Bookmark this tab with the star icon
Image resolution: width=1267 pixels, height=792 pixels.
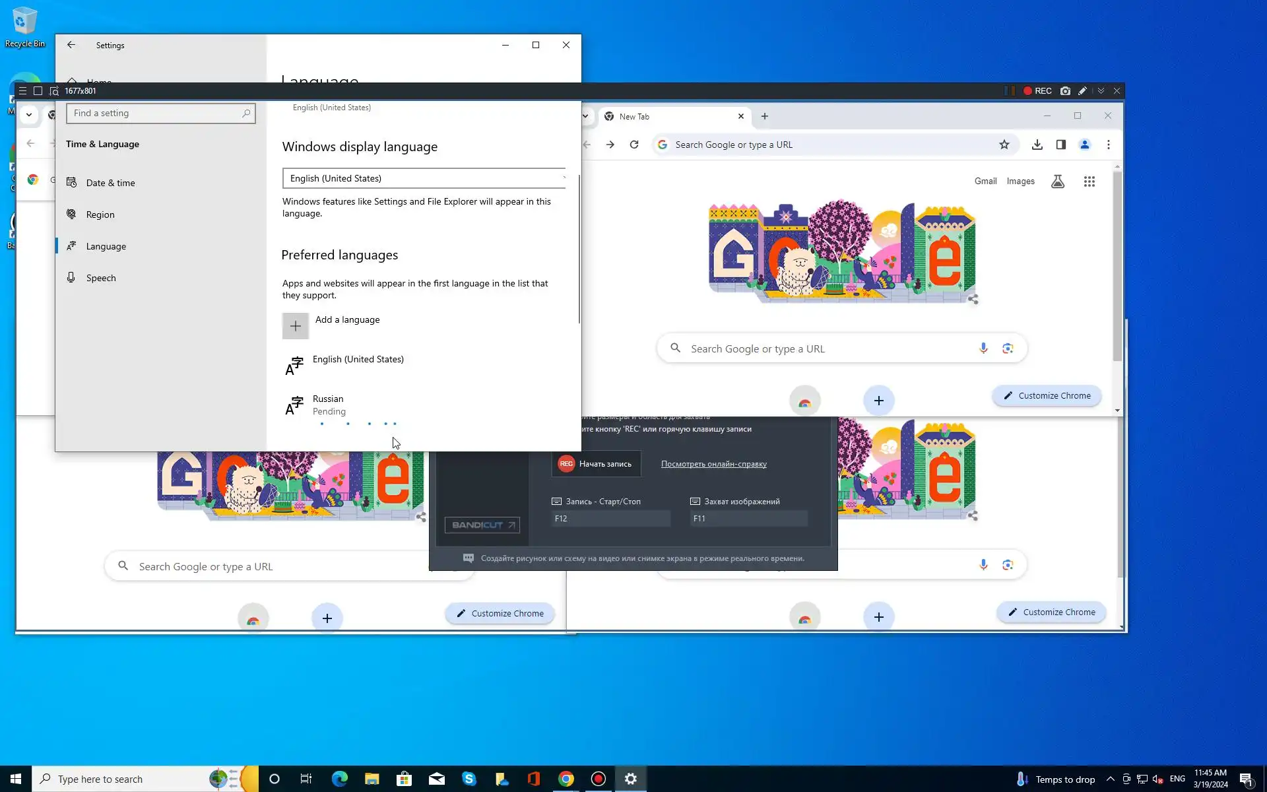coord(1004,145)
